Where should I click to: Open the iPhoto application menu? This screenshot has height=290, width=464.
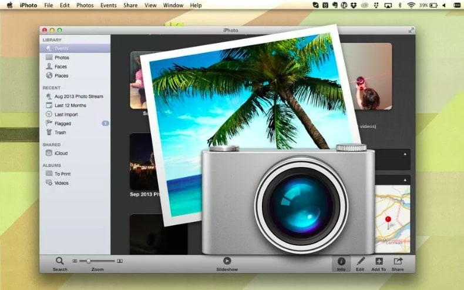click(x=28, y=5)
